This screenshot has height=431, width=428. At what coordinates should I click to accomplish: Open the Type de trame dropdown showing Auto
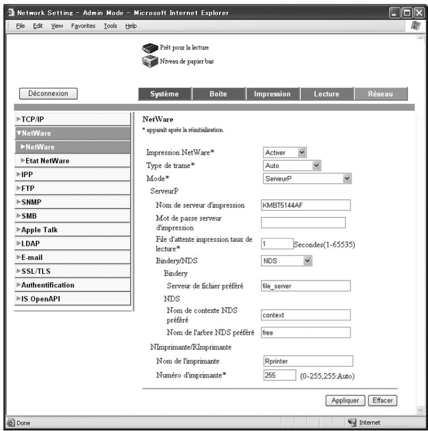click(x=292, y=166)
